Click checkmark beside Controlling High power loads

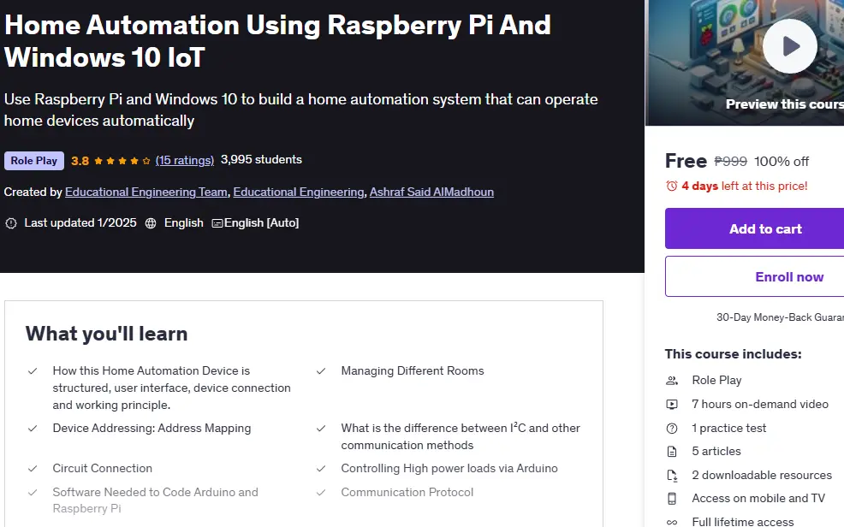pyautogui.click(x=321, y=468)
